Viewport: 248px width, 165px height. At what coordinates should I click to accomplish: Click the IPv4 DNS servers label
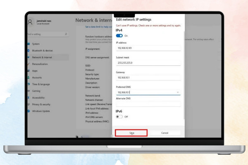coord(94,117)
